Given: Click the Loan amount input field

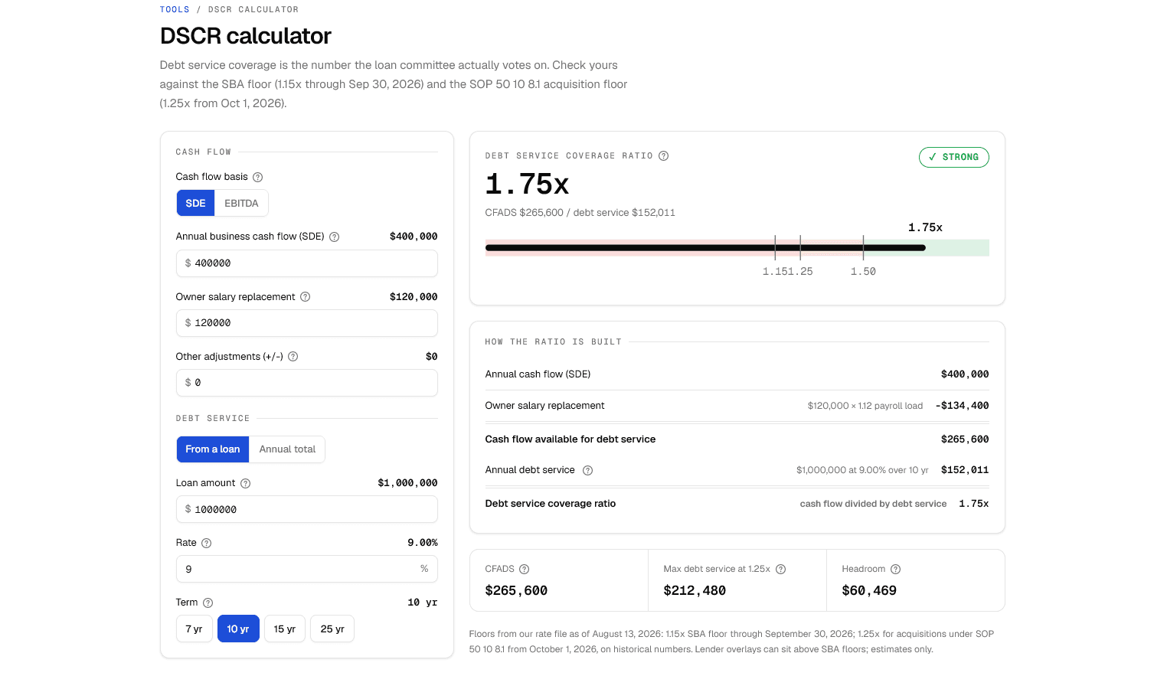Looking at the screenshot, I should [x=307, y=509].
